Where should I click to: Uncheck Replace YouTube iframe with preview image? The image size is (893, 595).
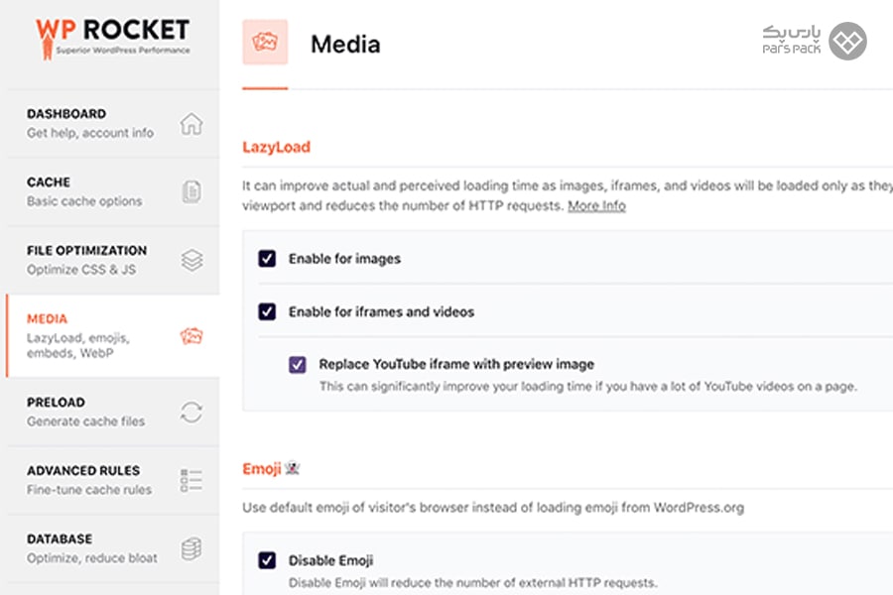pyautogui.click(x=298, y=364)
